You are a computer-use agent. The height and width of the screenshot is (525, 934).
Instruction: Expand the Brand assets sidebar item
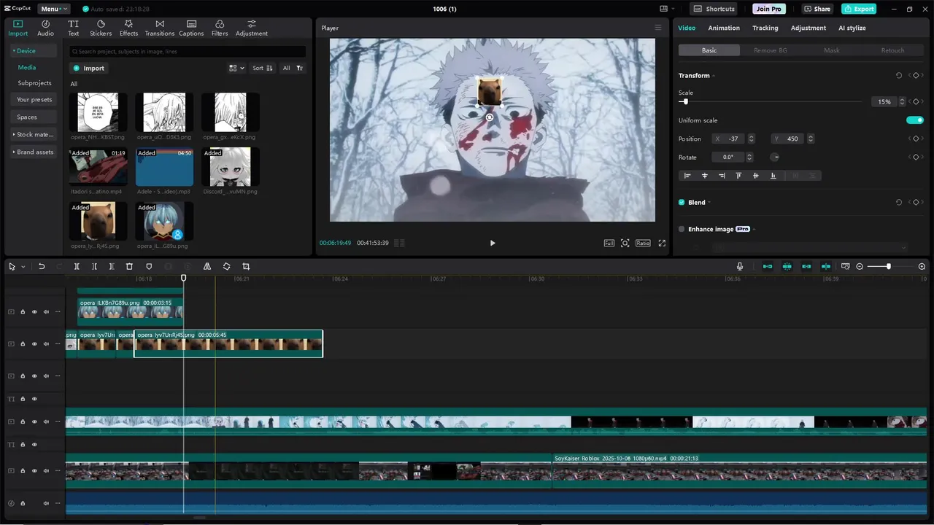point(34,152)
